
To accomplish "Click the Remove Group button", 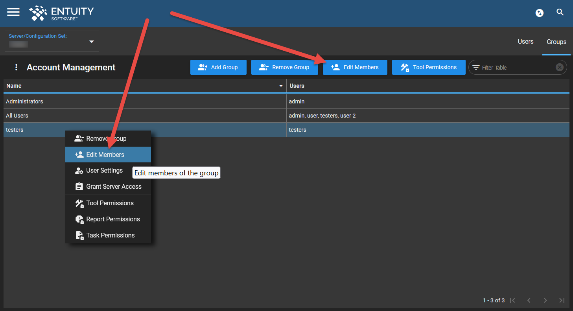I will click(x=284, y=67).
